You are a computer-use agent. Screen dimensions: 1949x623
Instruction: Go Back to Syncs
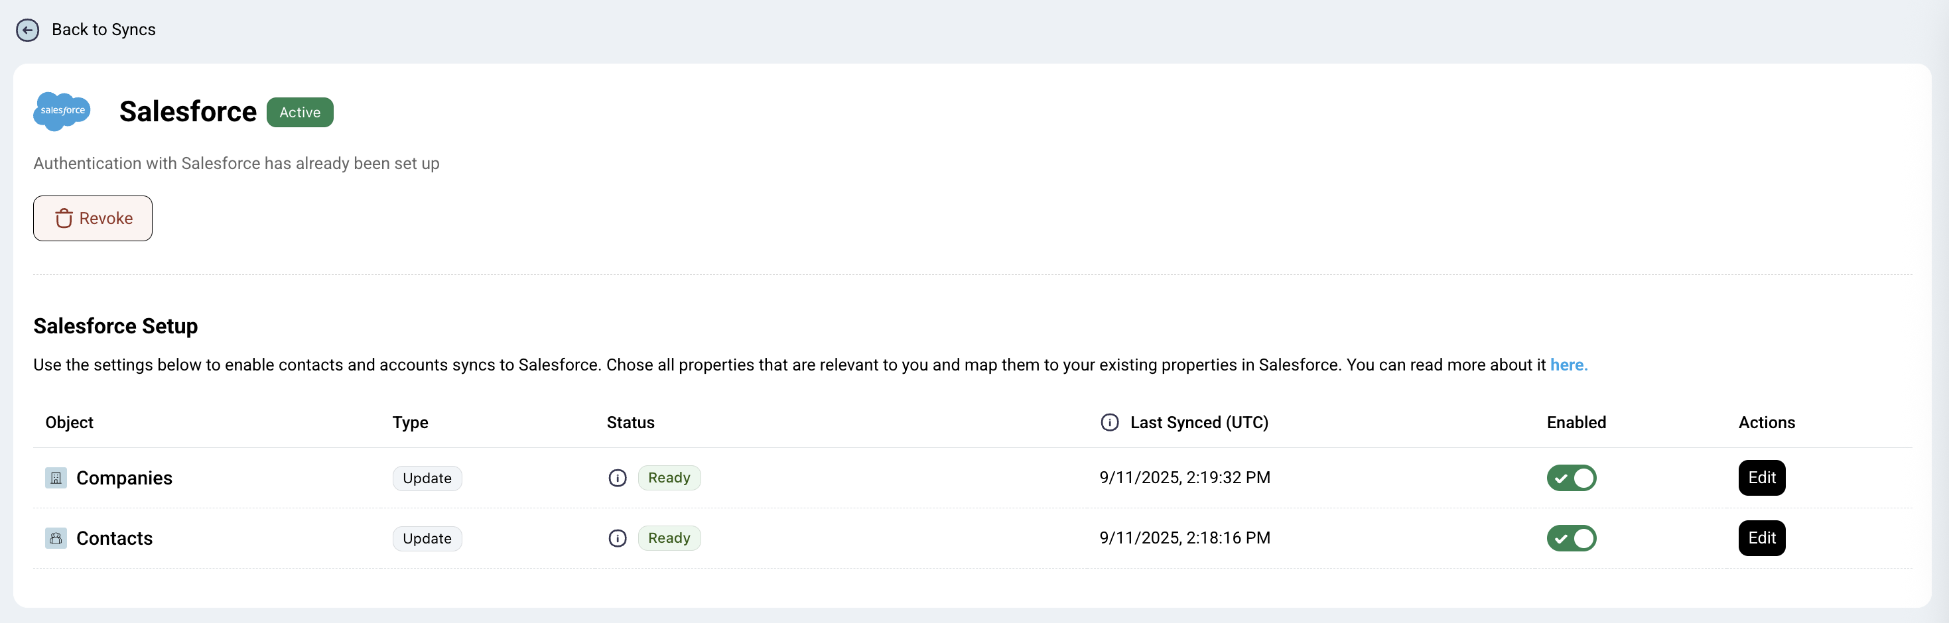(103, 29)
